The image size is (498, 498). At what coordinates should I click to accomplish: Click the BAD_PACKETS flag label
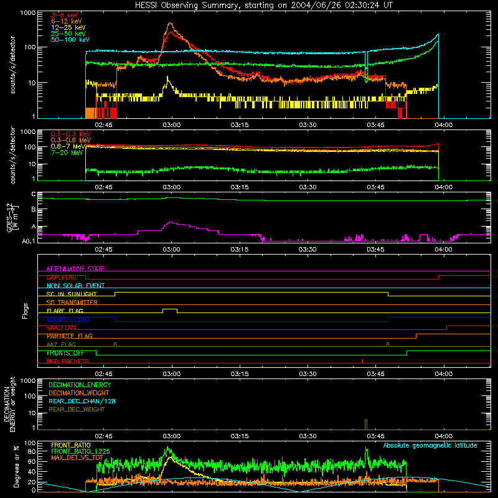(x=68, y=361)
